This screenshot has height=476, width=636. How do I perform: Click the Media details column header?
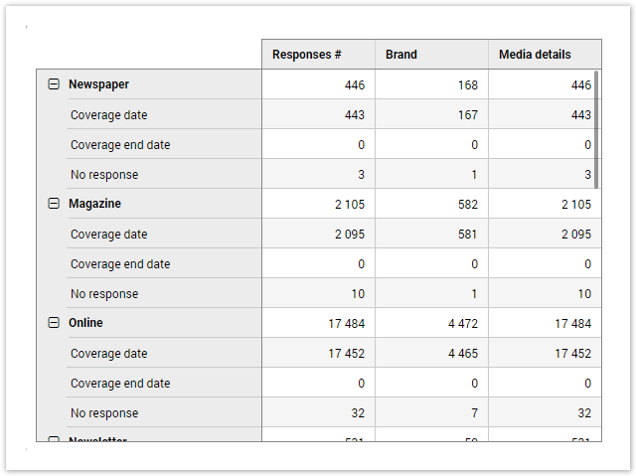pyautogui.click(x=535, y=55)
